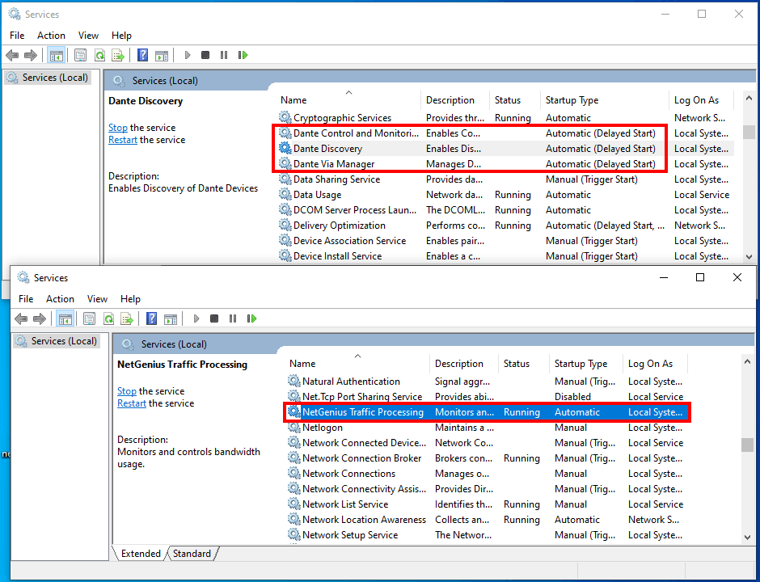Click Forward arrow in NetGenius Services window
The height and width of the screenshot is (582, 760).
[x=40, y=318]
